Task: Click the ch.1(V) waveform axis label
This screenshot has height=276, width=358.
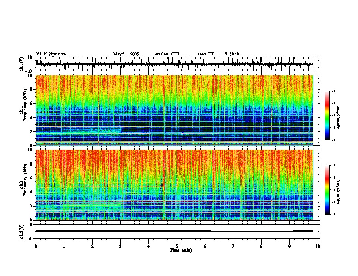Action: coord(21,64)
